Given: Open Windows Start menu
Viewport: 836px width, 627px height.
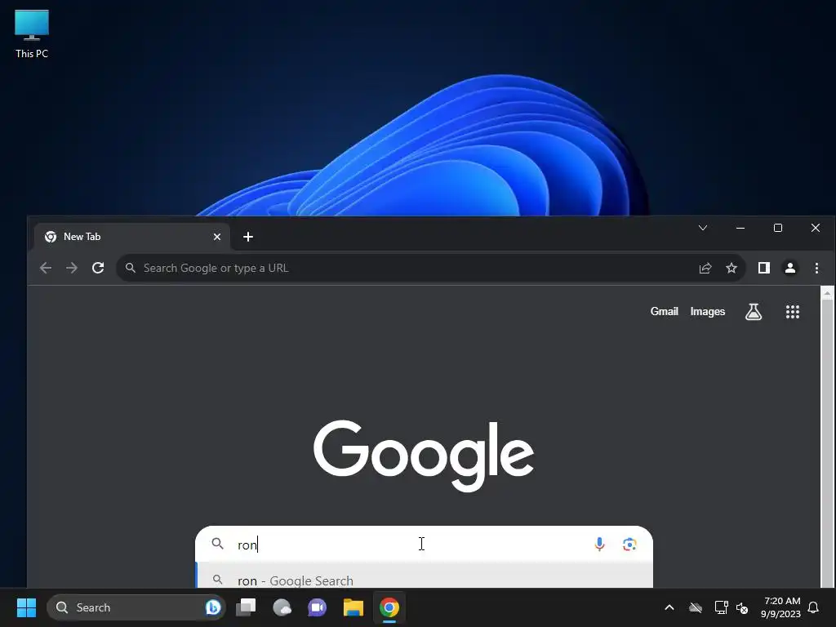Looking at the screenshot, I should (26, 607).
